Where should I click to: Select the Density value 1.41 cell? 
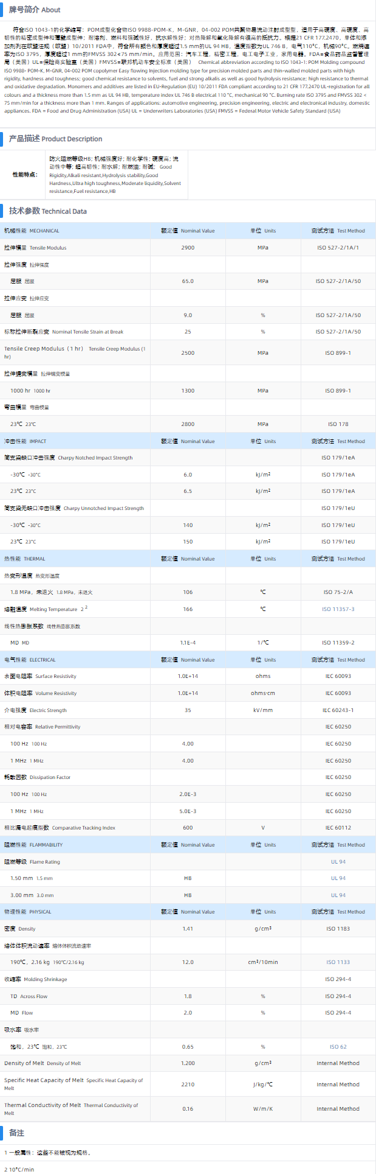[188, 929]
